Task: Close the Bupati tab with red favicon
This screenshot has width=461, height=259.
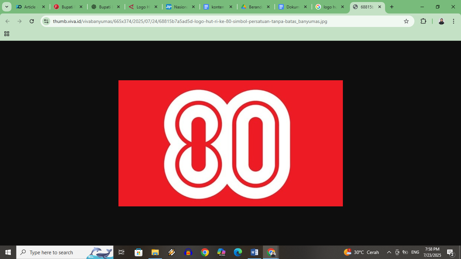Action: click(x=81, y=7)
